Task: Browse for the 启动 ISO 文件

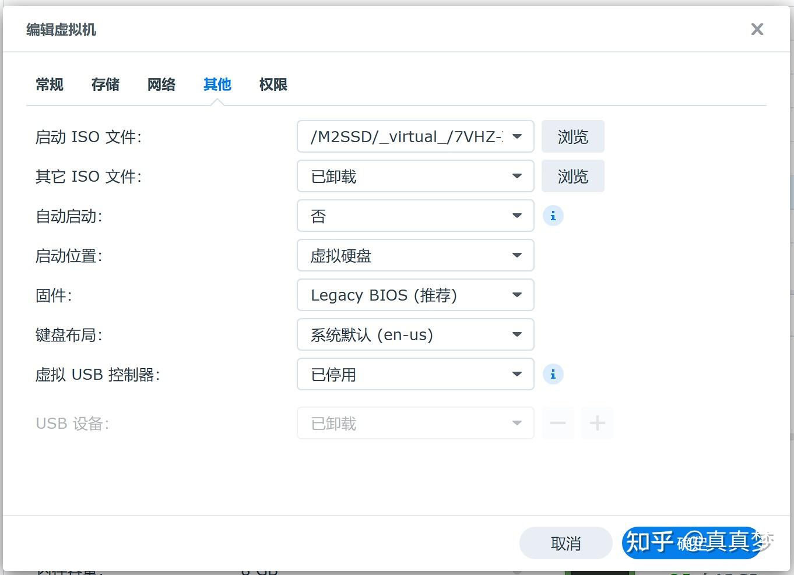Action: pos(573,136)
